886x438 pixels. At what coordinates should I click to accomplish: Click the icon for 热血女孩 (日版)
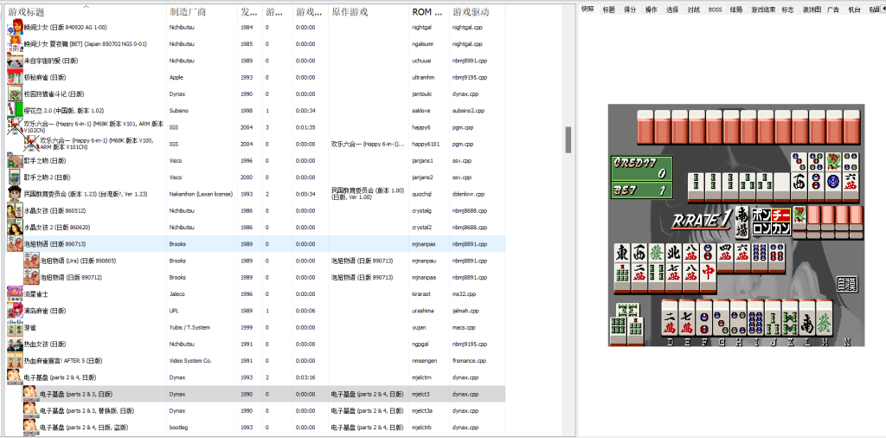click(x=15, y=344)
